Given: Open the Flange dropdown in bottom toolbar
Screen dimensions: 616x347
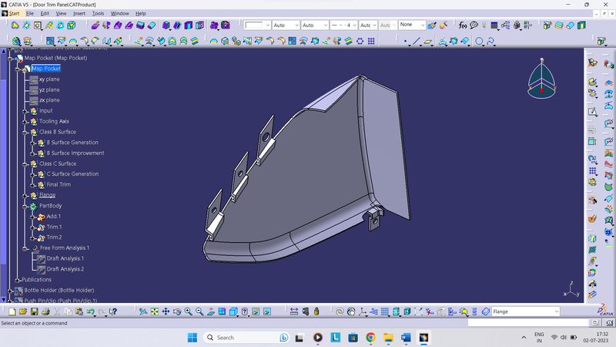Looking at the screenshot, I should pyautogui.click(x=556, y=312).
